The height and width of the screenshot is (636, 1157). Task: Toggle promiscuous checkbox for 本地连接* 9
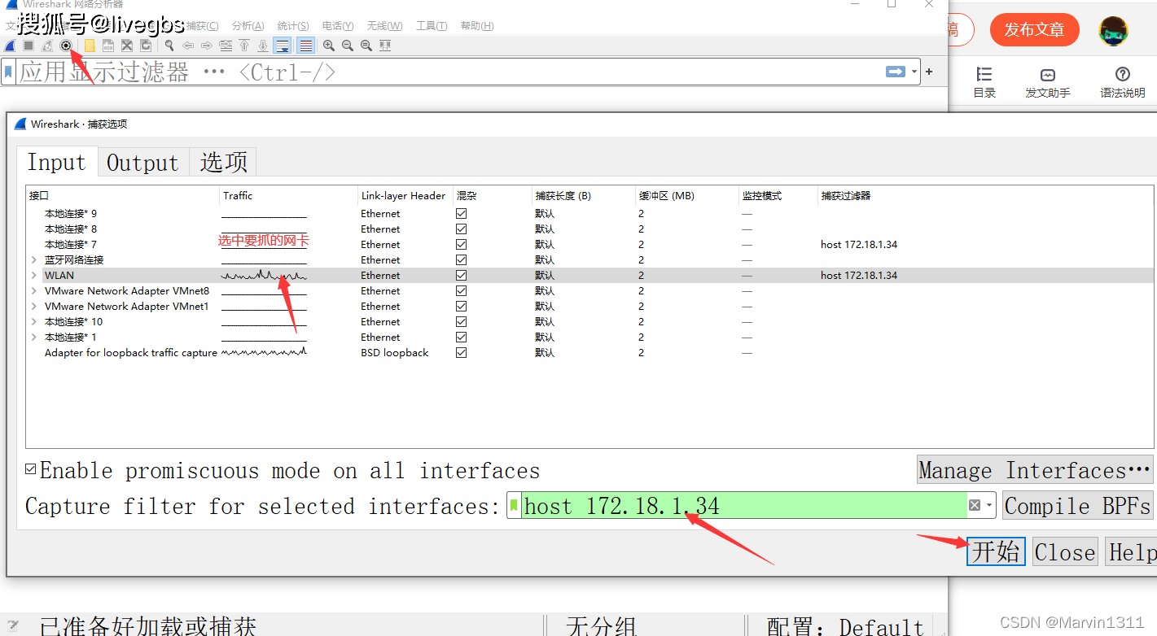pos(462,213)
